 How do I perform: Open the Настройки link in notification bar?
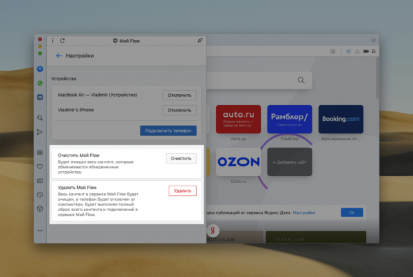pos(304,212)
